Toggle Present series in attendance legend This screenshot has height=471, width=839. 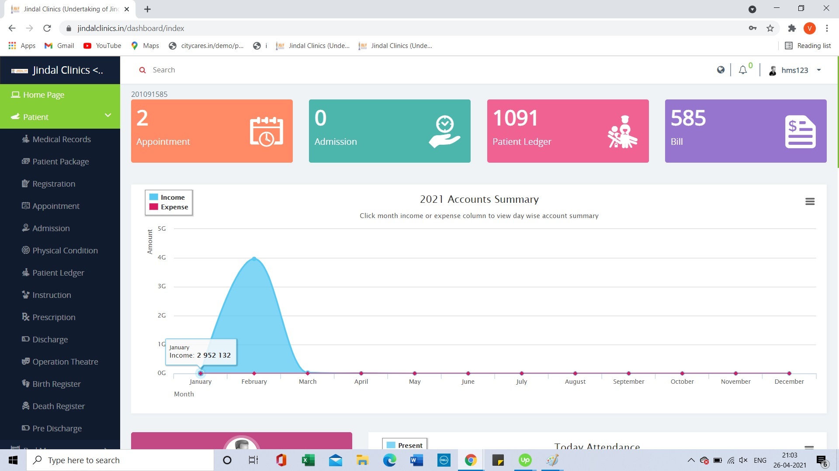point(409,445)
